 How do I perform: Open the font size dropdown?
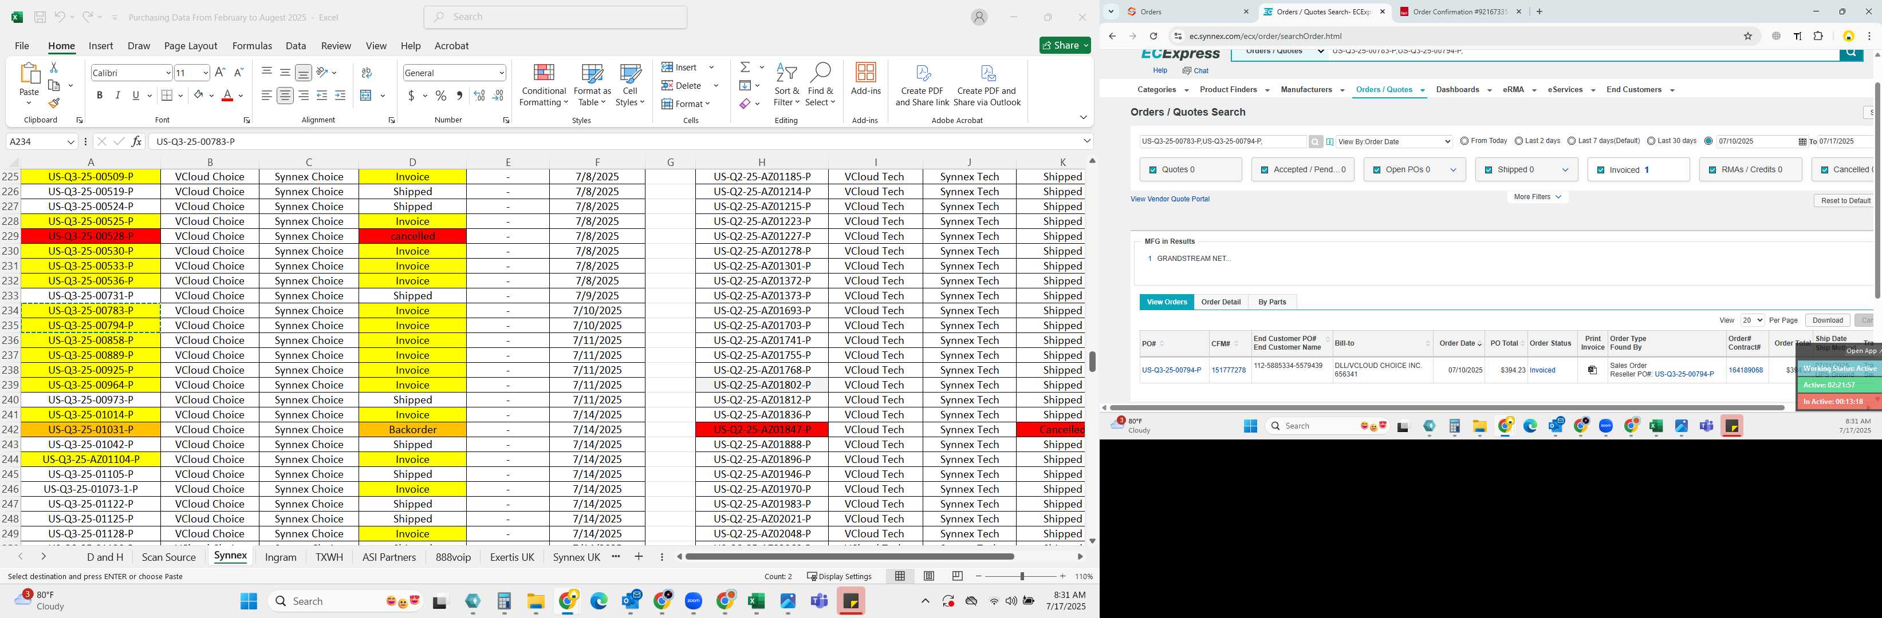pyautogui.click(x=205, y=72)
